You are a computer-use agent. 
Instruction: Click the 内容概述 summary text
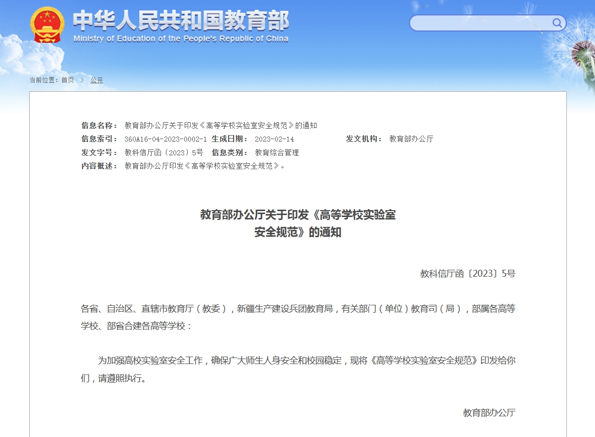(x=205, y=166)
